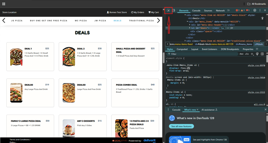This screenshot has width=268, height=143.
Task: Collapse the deals-block div node
Action: click(185, 15)
